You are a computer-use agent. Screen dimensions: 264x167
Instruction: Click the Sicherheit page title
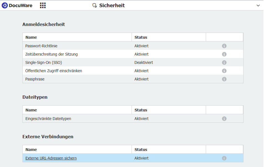tap(112, 5)
